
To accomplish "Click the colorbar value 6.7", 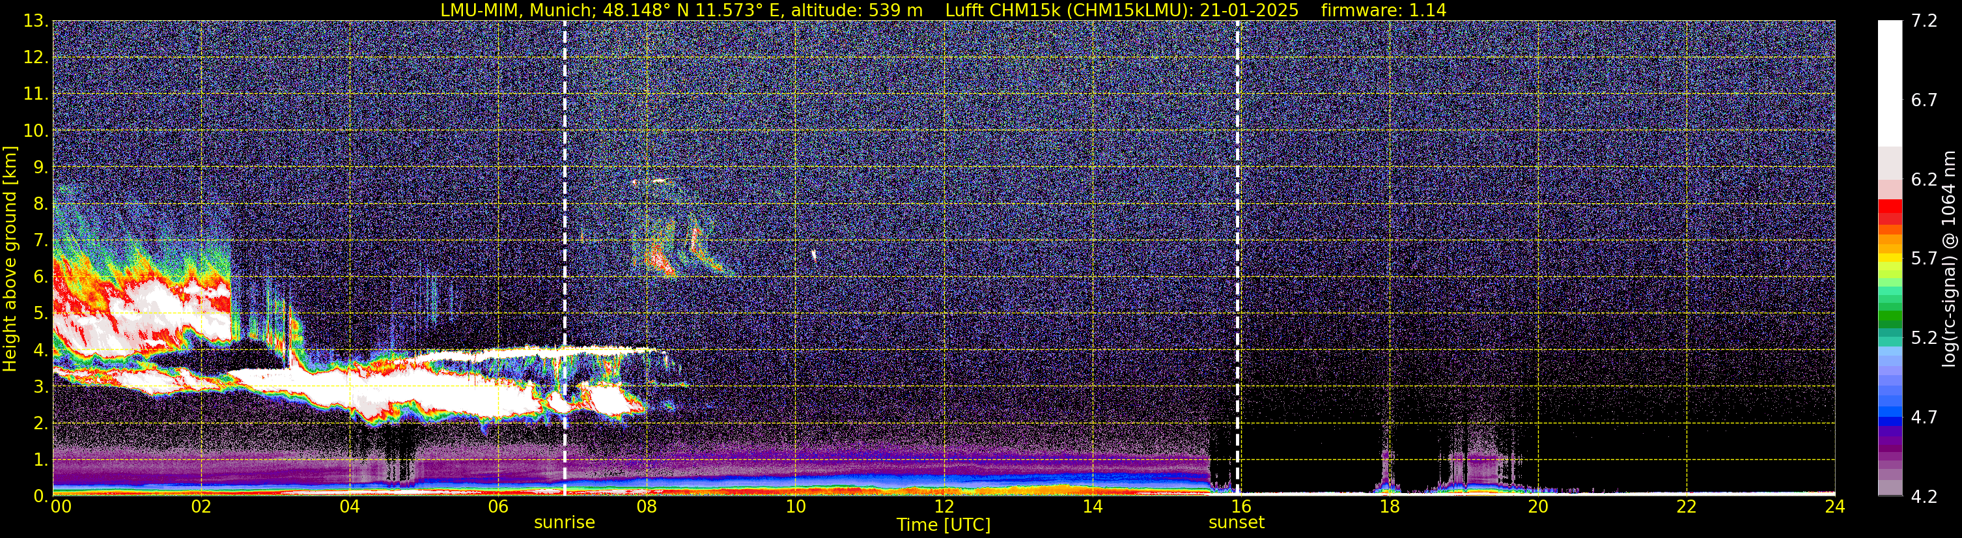I will click(1924, 100).
